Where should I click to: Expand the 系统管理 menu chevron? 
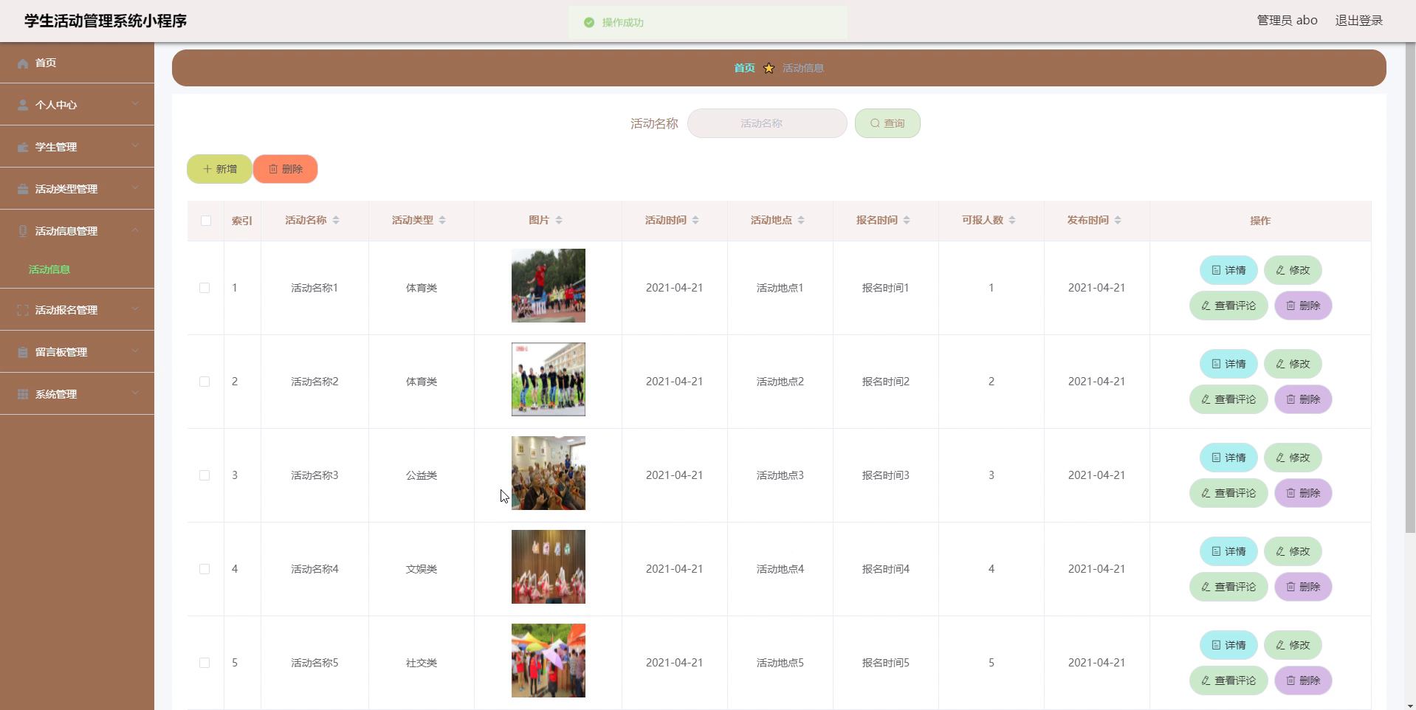135,393
